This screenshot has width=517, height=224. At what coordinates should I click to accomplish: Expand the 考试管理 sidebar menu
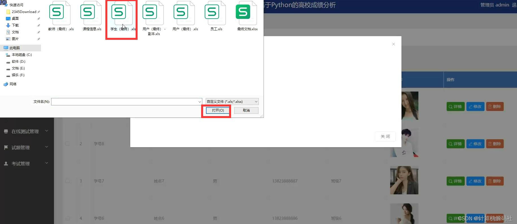(27, 164)
